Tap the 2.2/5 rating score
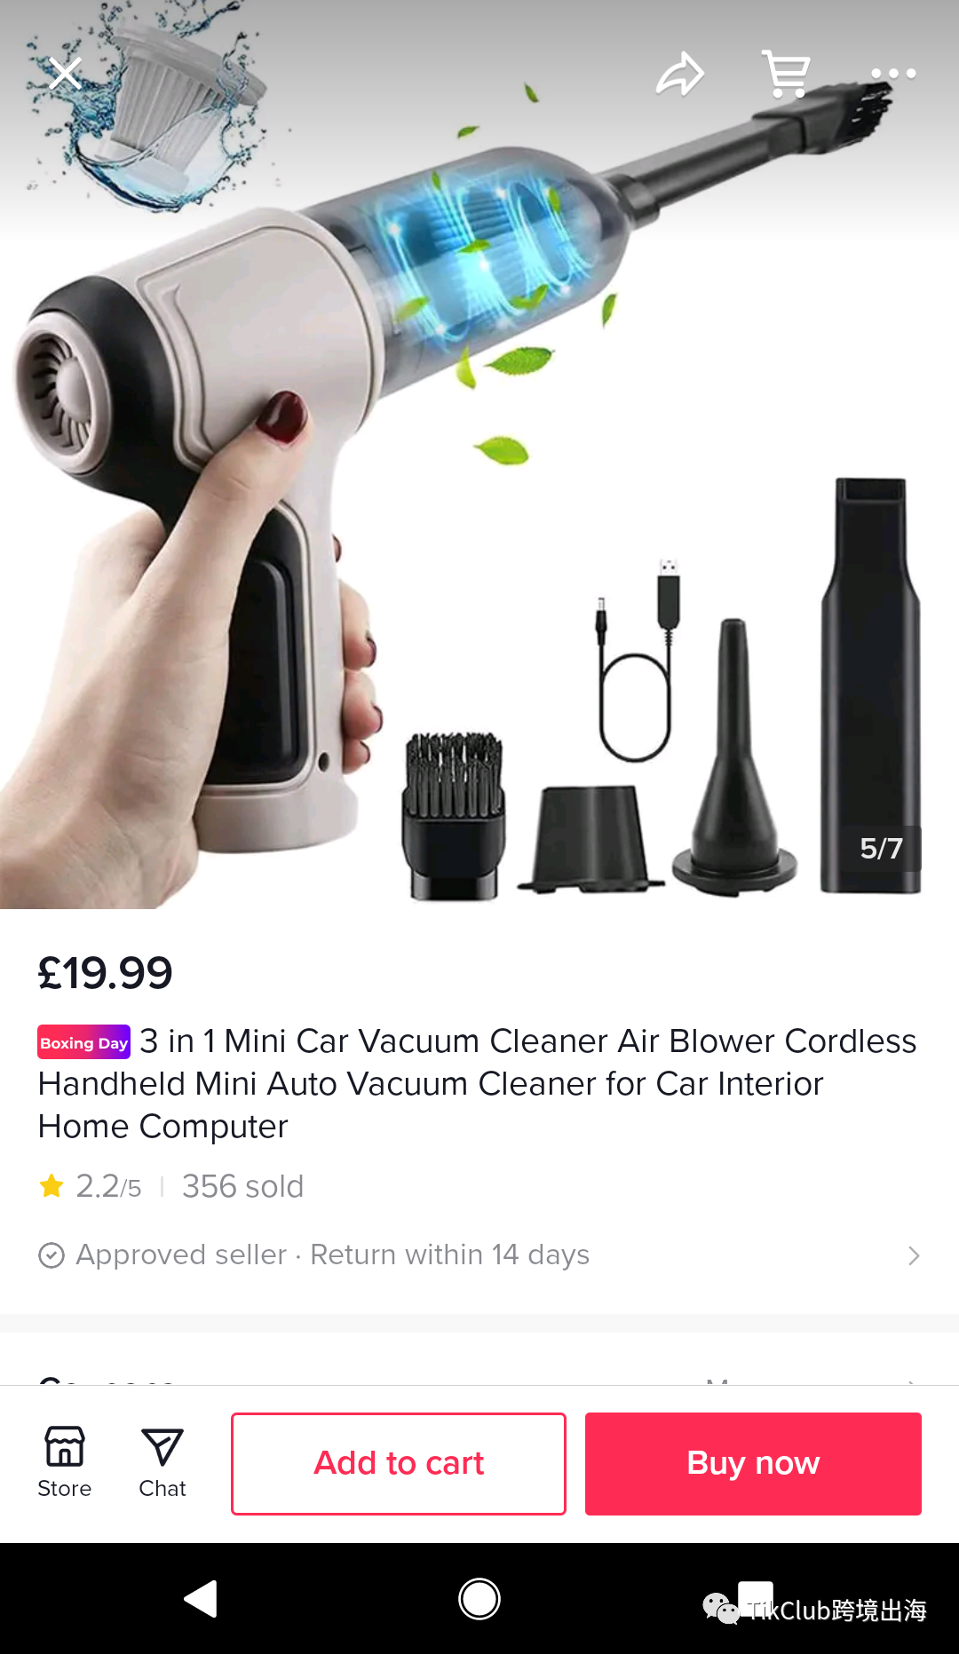This screenshot has height=1654, width=959. 107,1186
